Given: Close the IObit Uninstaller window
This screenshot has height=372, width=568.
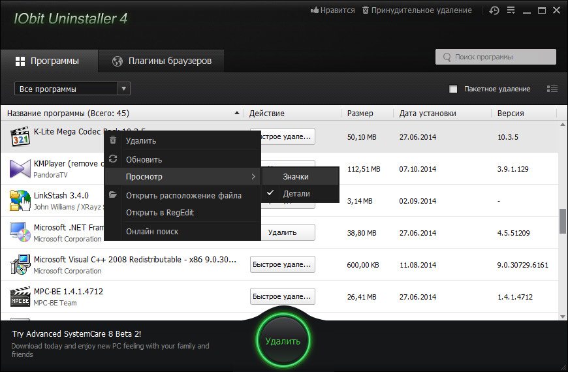Looking at the screenshot, I should [557, 10].
